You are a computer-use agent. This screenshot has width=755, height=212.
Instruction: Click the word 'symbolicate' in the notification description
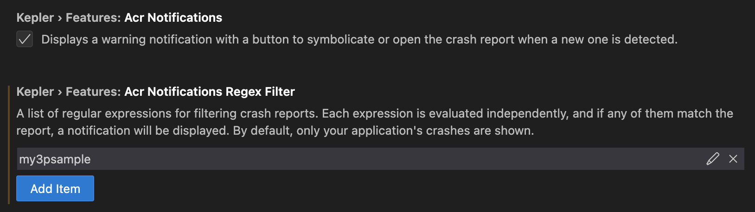[341, 39]
